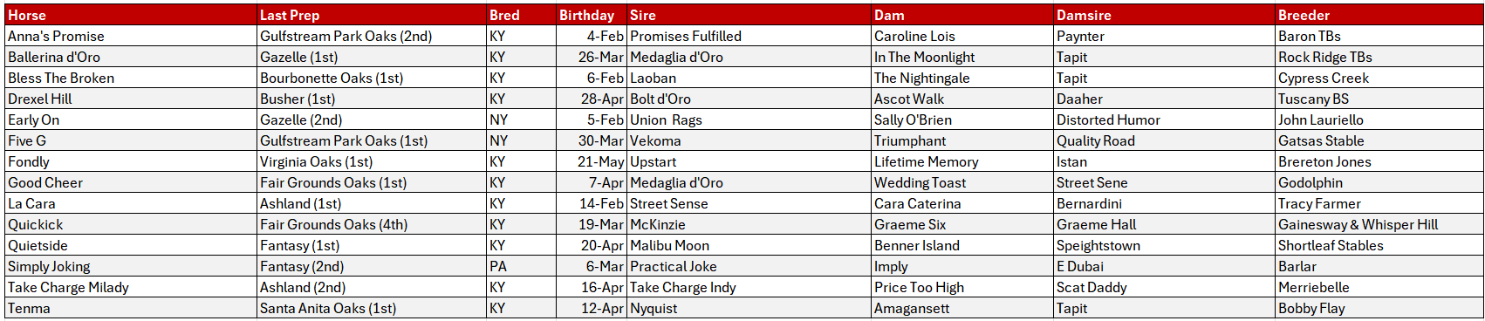Screen dimensions: 1485x321
Task: Click the Damsire column header
Action: 1164,15
